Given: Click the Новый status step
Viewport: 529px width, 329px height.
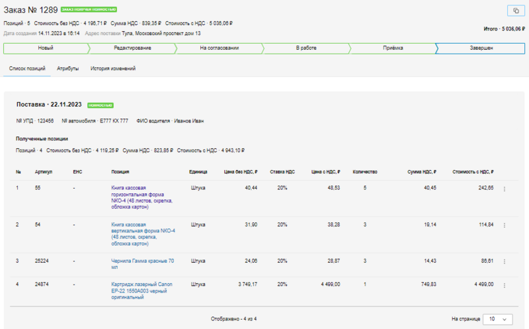Looking at the screenshot, I should 46,48.
